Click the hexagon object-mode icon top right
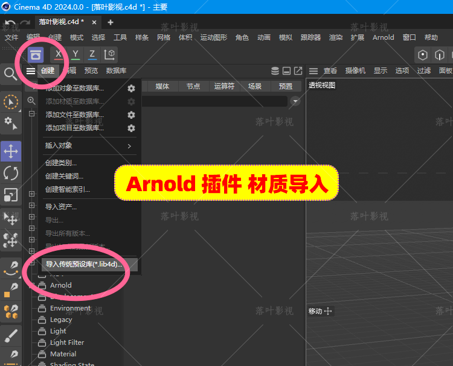453x366 pixels. point(423,55)
